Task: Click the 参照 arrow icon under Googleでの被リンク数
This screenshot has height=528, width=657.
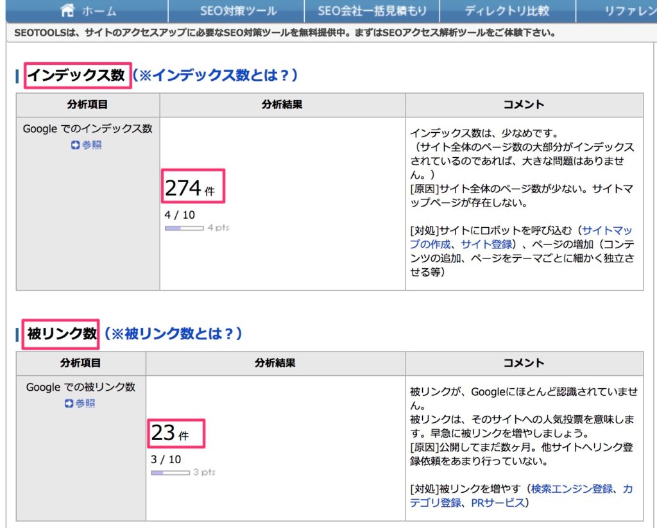Action: (x=69, y=404)
